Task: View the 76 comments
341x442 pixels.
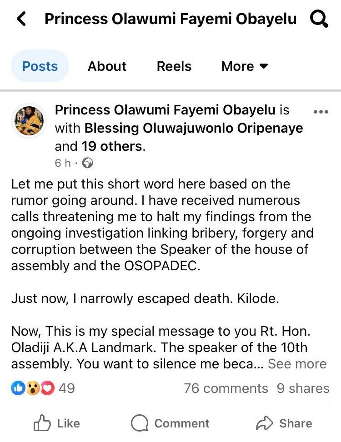Action: pos(226,388)
